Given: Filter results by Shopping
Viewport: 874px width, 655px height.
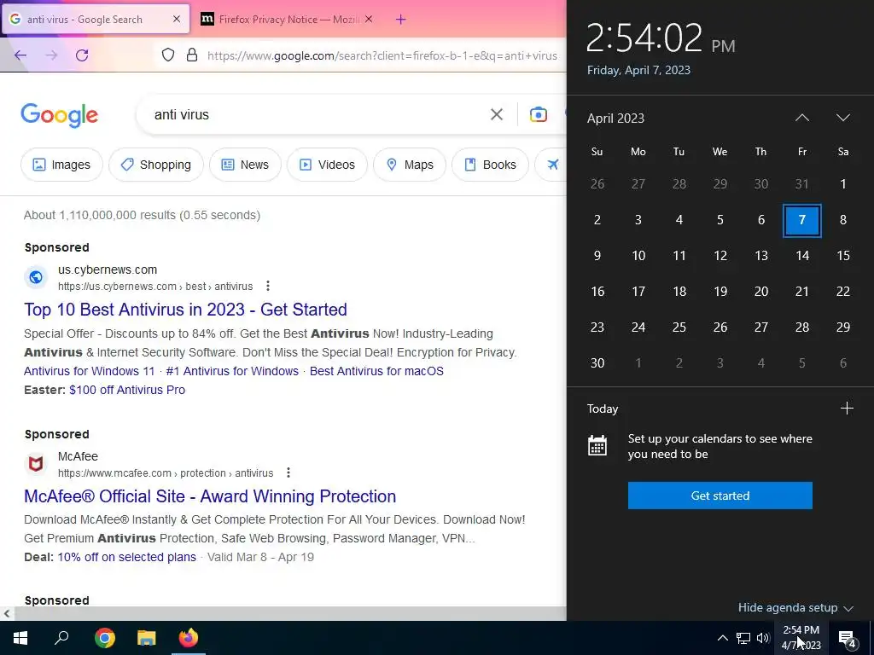Looking at the screenshot, I should pos(156,165).
